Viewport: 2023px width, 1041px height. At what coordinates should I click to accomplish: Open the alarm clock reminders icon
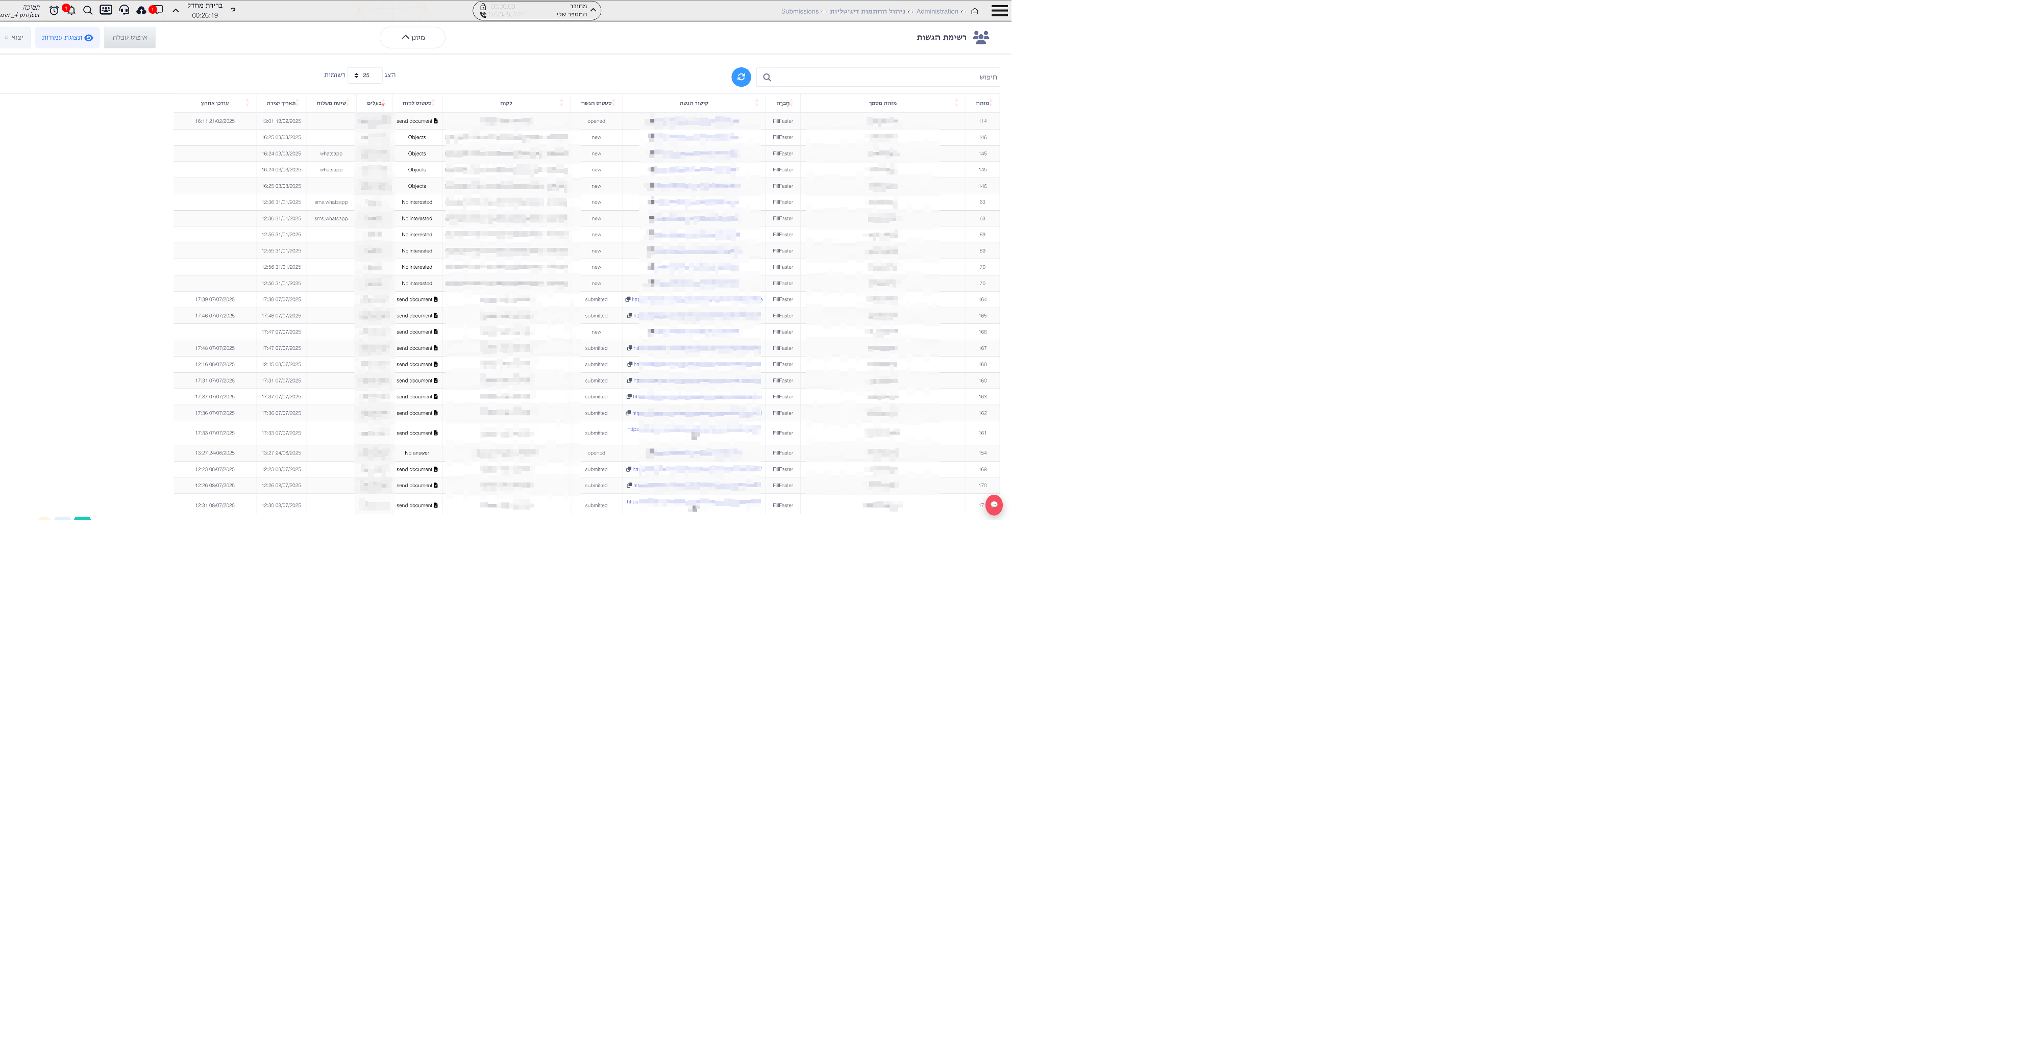point(54,10)
